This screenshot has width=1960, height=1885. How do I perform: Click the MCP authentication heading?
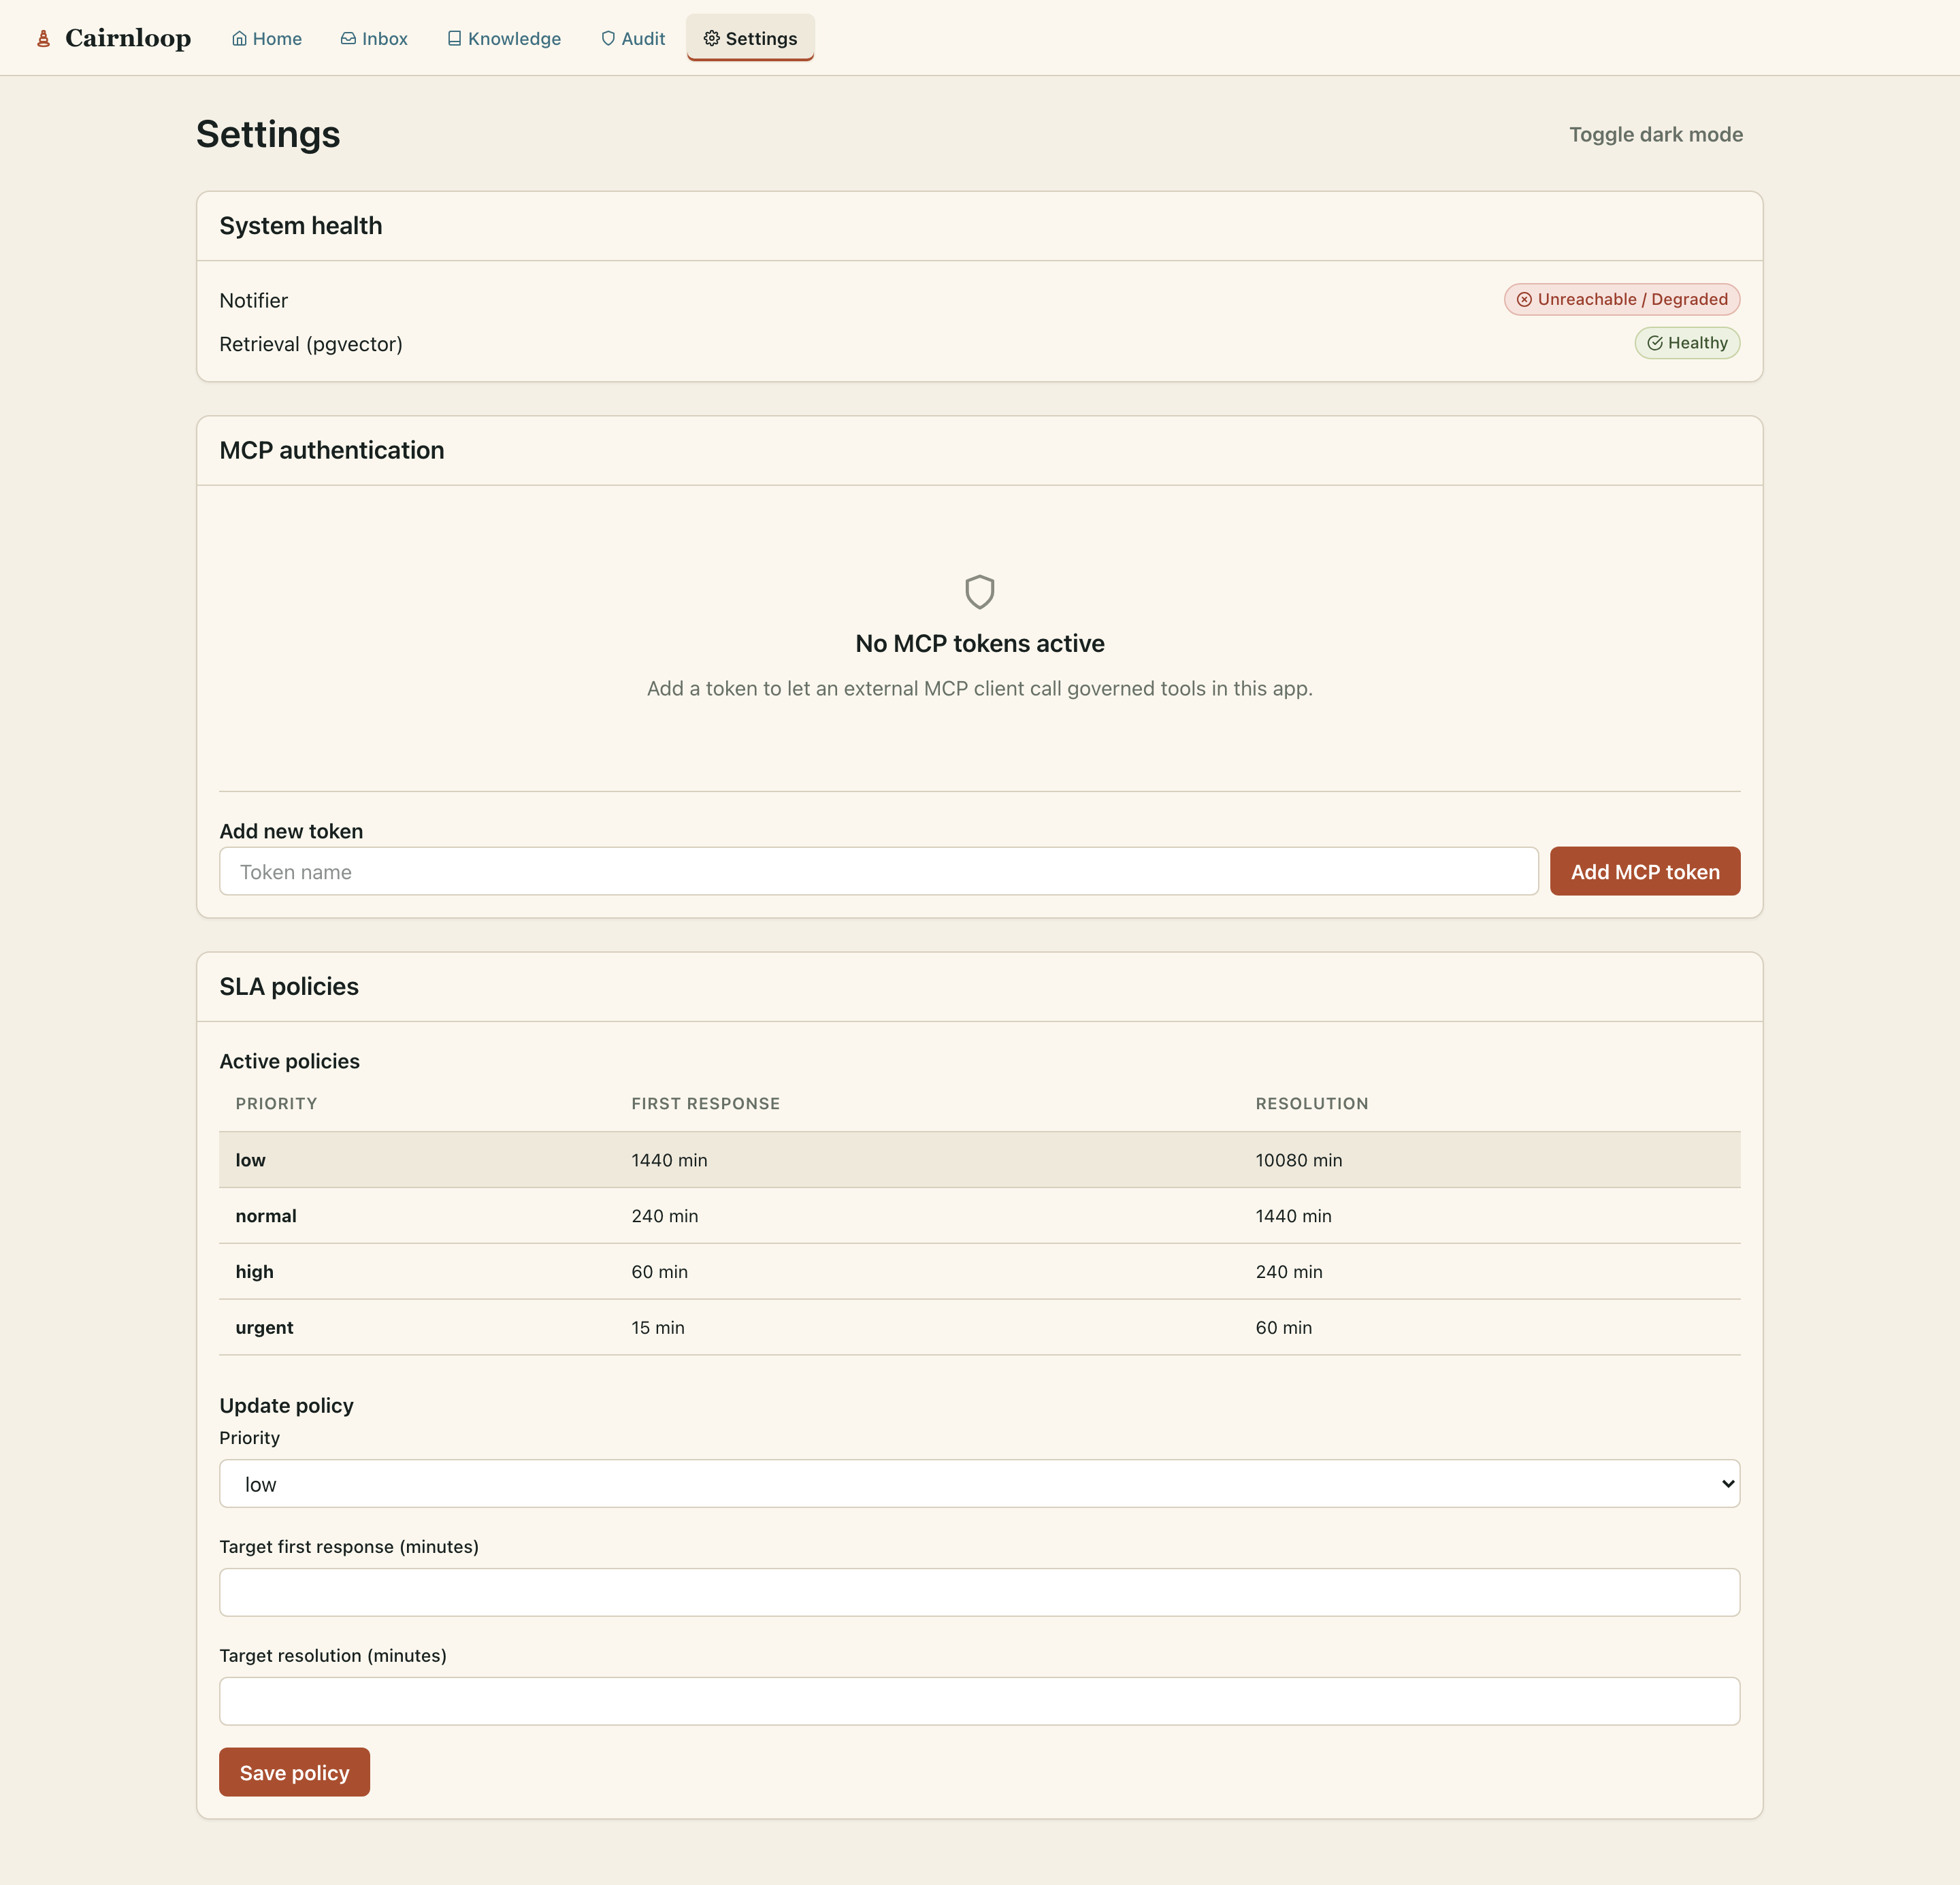(331, 450)
